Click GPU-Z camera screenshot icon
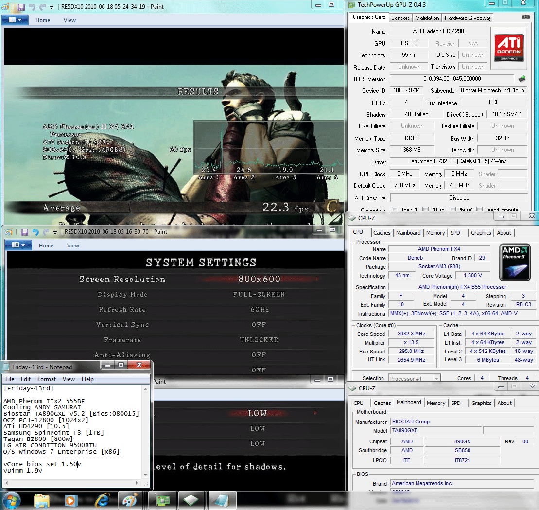The height and width of the screenshot is (510, 539). tap(525, 17)
